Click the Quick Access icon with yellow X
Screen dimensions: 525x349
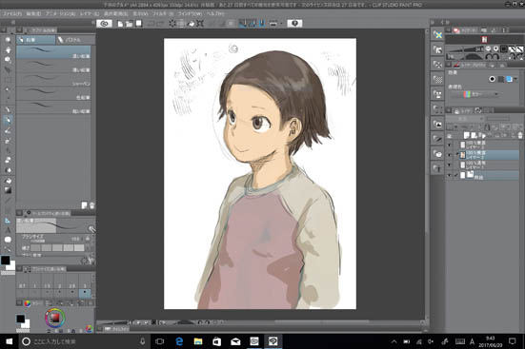(x=437, y=35)
